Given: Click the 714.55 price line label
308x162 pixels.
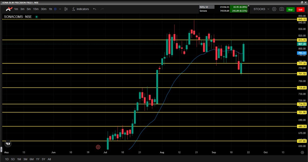Looking at the screenshot, I should click(302, 104).
